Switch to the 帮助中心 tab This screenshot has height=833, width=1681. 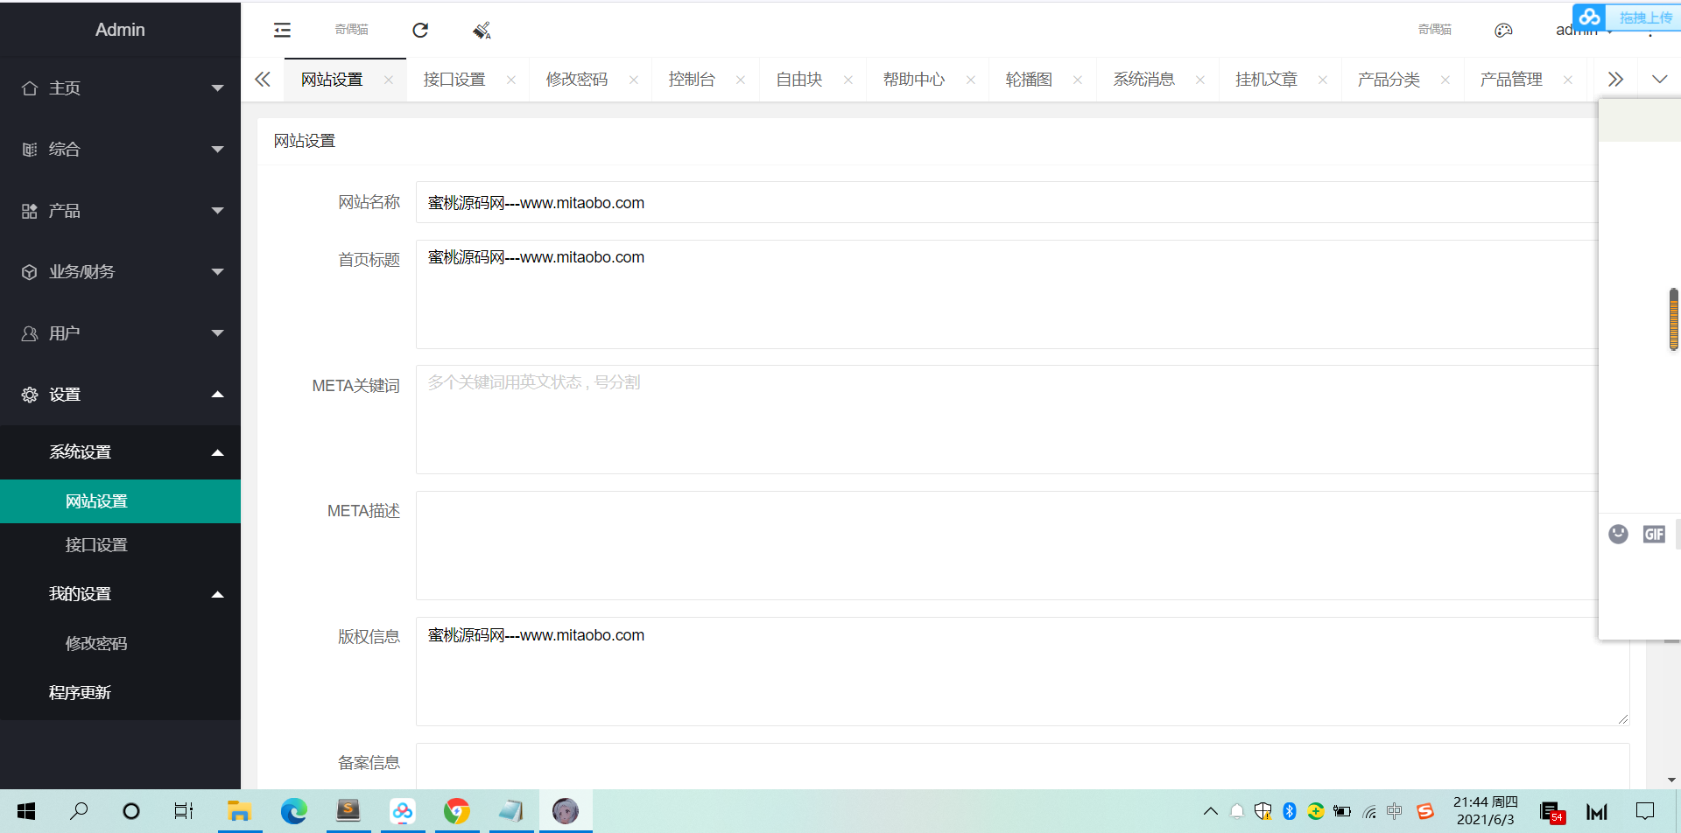point(914,80)
